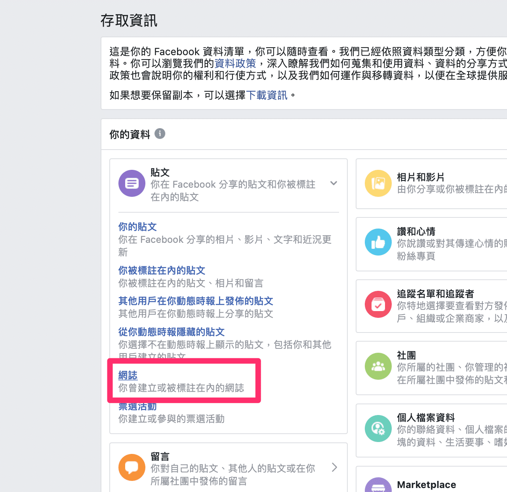Open the 票選活動 polls link
Image resolution: width=507 pixels, height=492 pixels.
click(137, 407)
